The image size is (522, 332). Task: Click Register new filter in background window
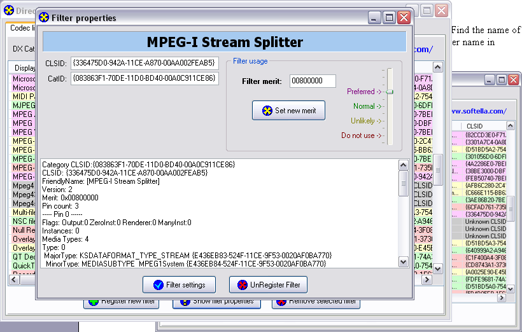coord(121,303)
